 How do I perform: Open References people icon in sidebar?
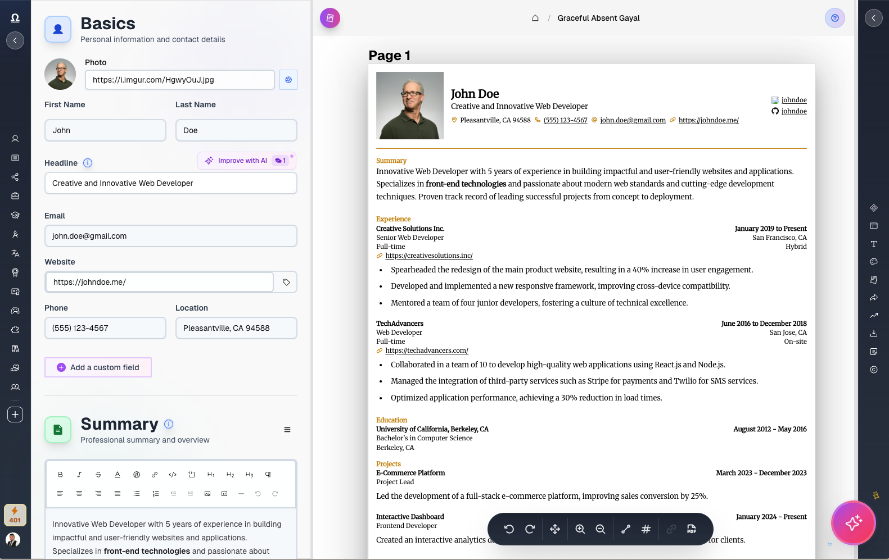point(15,387)
